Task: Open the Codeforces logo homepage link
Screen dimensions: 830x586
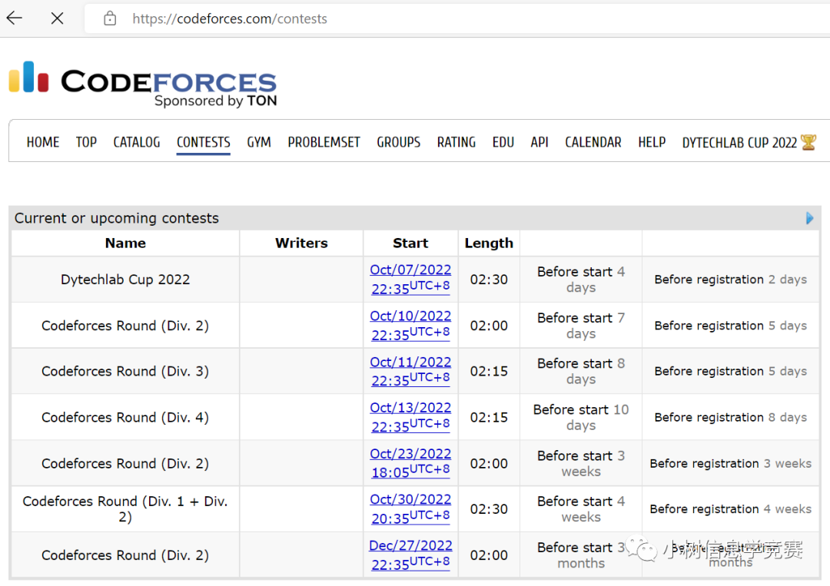Action: 143,83
